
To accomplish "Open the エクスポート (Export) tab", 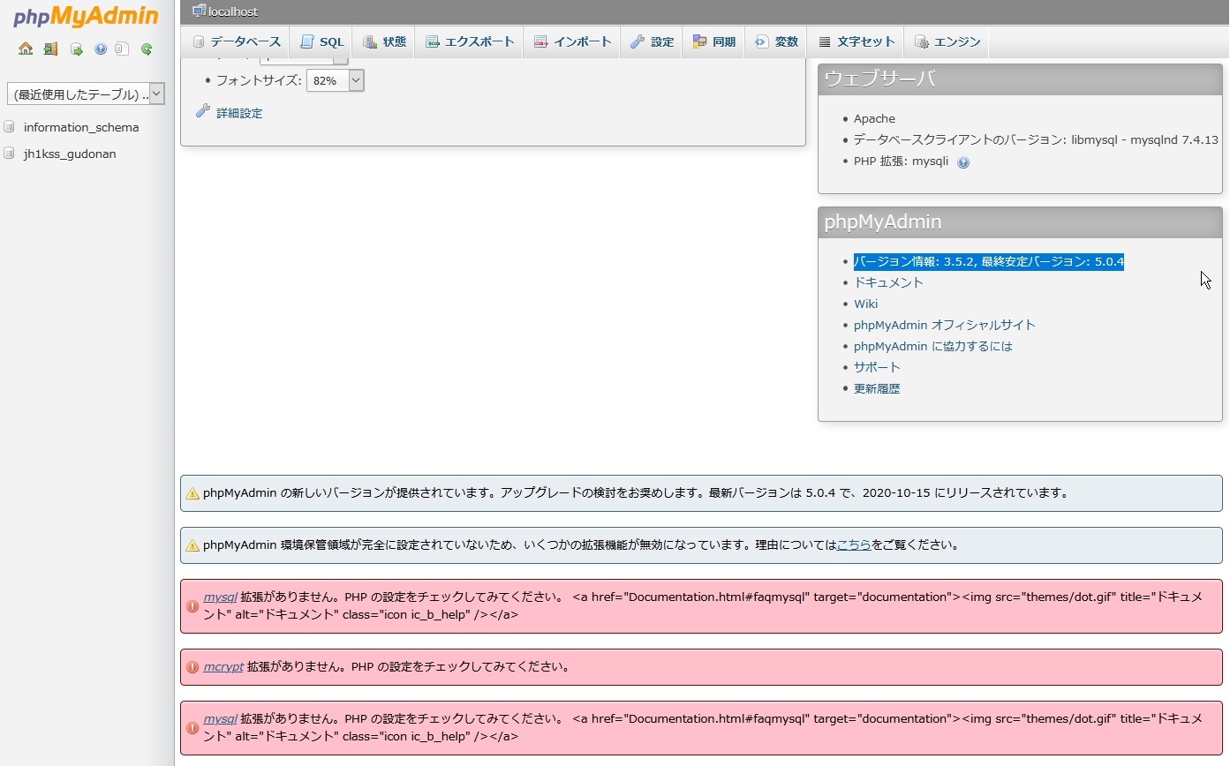I will pyautogui.click(x=469, y=41).
